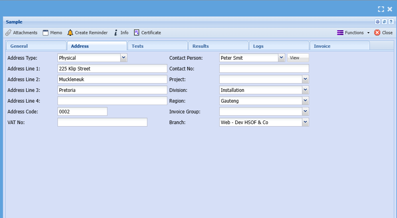Switch to the General tab

click(x=36, y=46)
